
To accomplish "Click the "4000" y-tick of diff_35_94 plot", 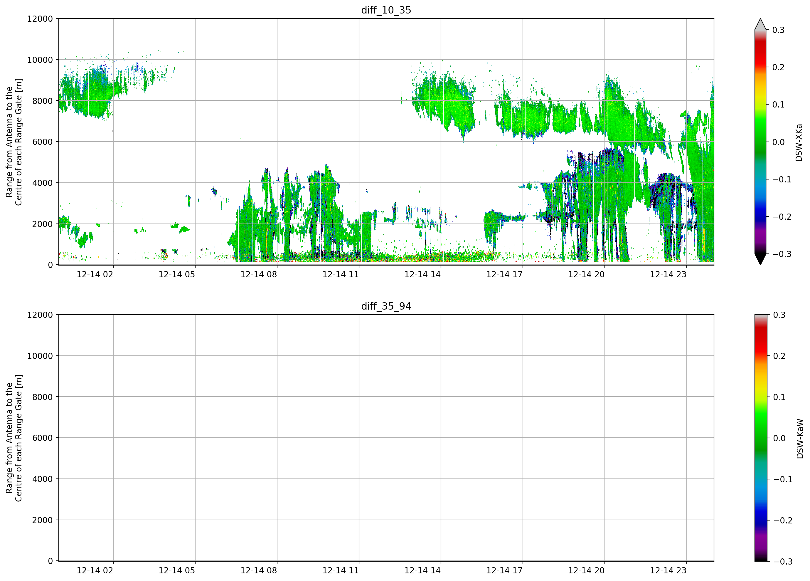I will [x=43, y=479].
